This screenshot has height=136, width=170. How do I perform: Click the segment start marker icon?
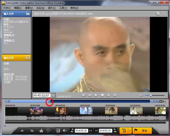coord(72,131)
